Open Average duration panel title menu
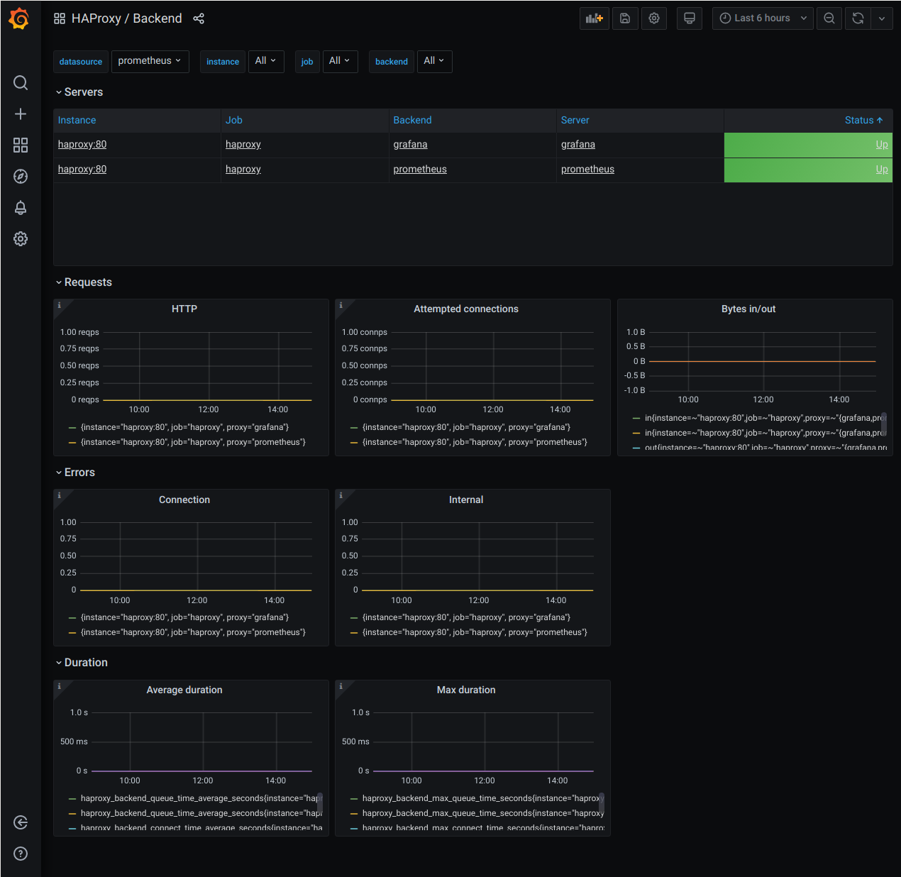This screenshot has width=901, height=877. tap(184, 690)
